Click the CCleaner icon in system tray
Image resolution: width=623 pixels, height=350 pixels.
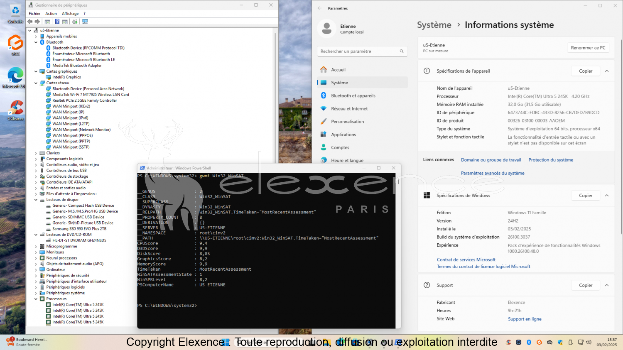click(508, 342)
